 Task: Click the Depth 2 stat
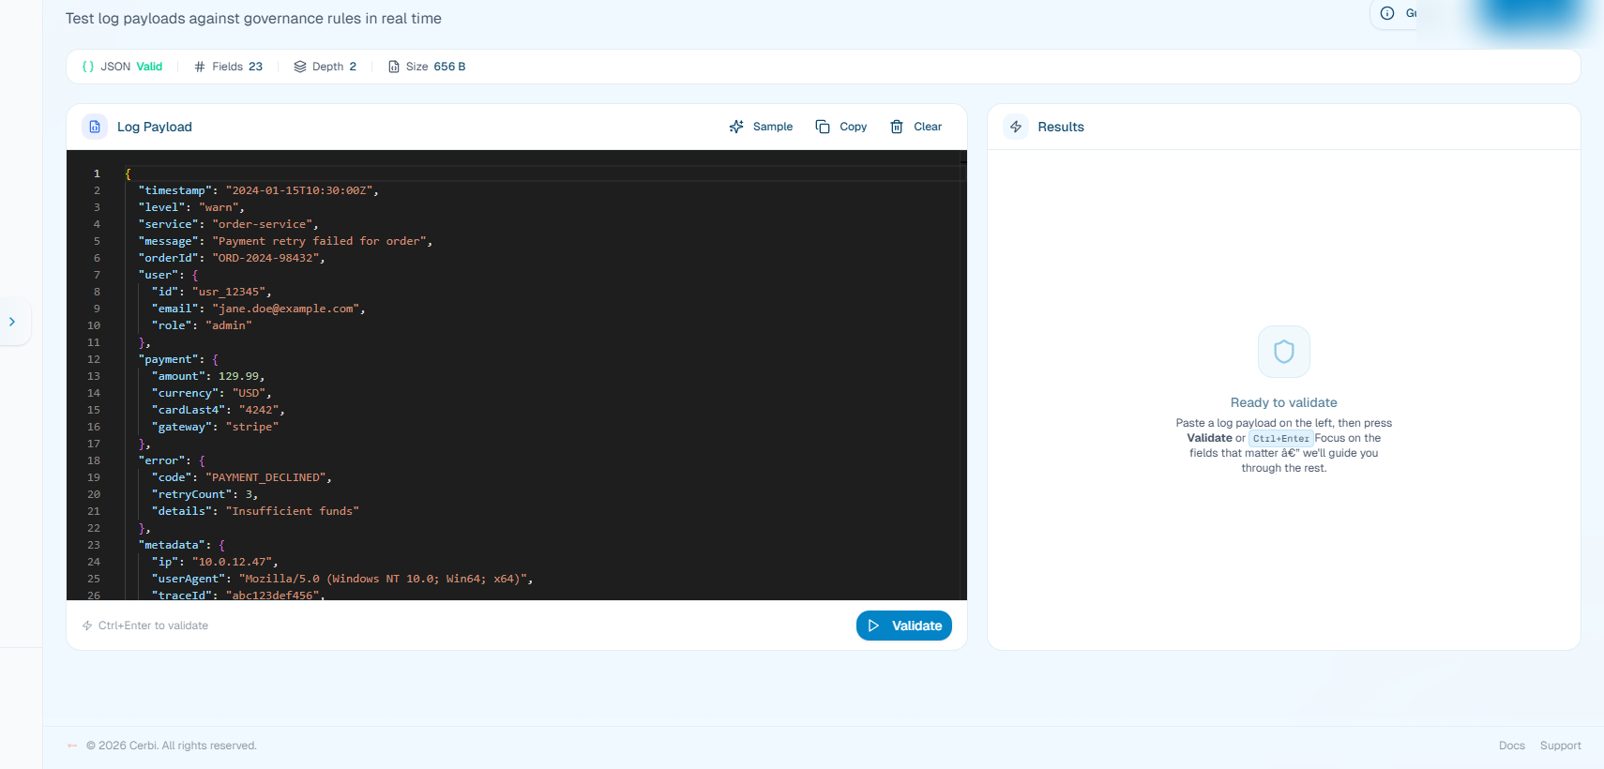325,67
